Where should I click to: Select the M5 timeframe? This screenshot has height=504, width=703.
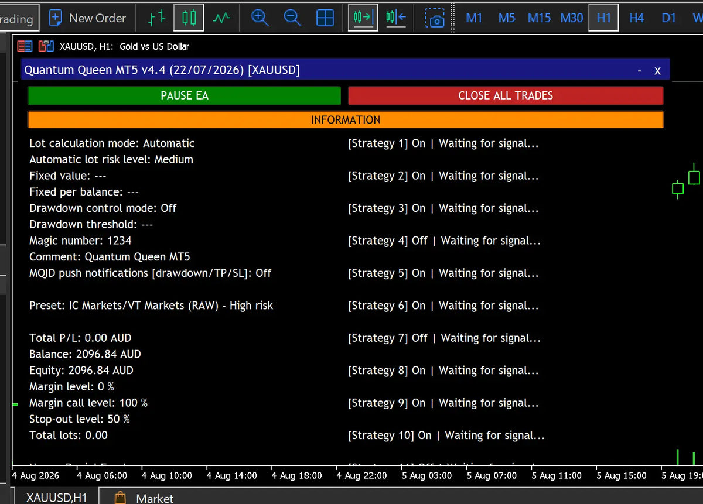tap(506, 18)
